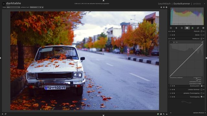Click the bottom-left styles icon
The width and height of the screenshot is (207, 116).
click(5, 114)
